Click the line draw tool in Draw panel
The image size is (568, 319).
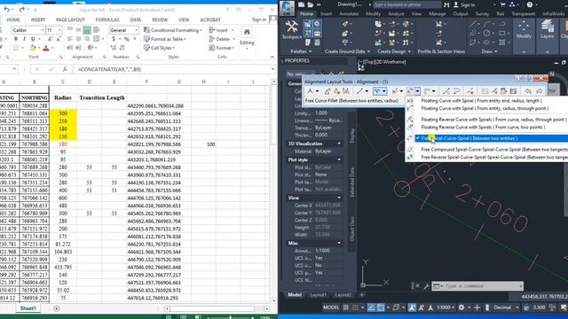click(473, 24)
